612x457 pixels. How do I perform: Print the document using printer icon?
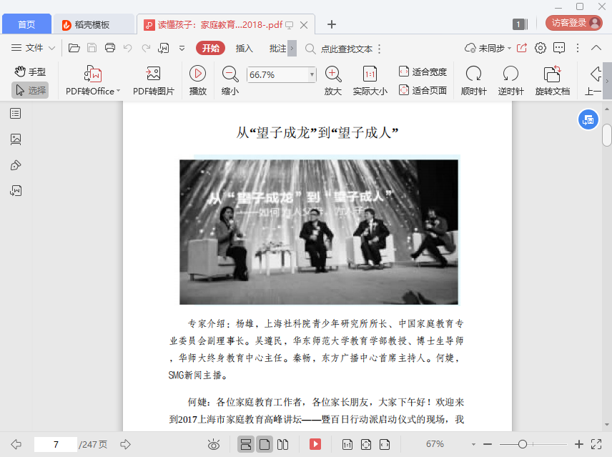coord(110,48)
